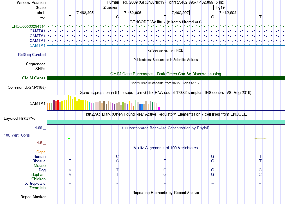Click the RefSeq genes from NCBI title
Screen dimensions: 285x204
point(166,50)
